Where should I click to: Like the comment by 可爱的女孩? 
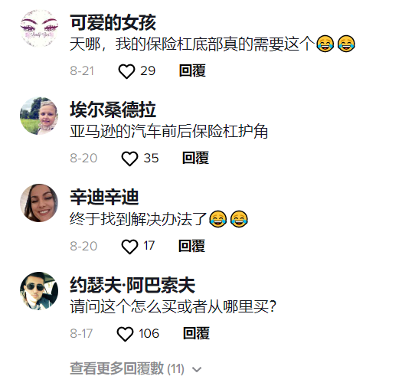coord(126,71)
